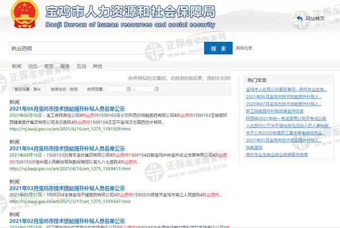Switch to the 动态 tab
This screenshot has width=340, height=228.
point(33,66)
